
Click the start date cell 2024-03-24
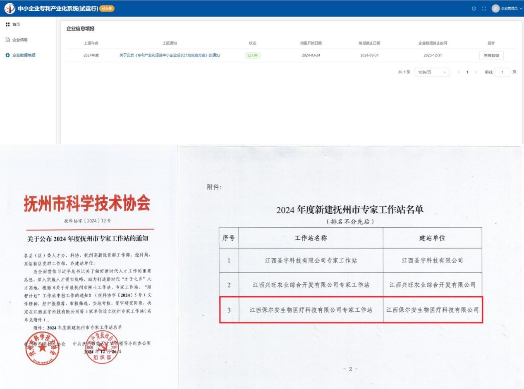[311, 55]
